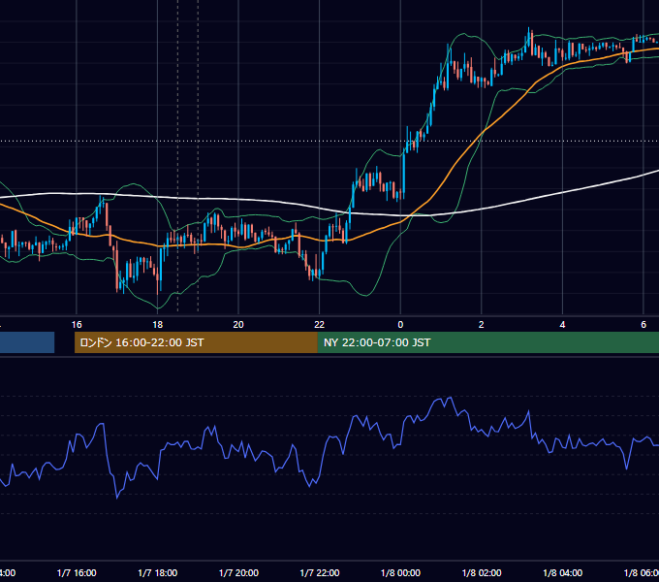The height and width of the screenshot is (582, 659).
Task: Click the 0 hour label on the upper axis
Action: pyautogui.click(x=400, y=325)
